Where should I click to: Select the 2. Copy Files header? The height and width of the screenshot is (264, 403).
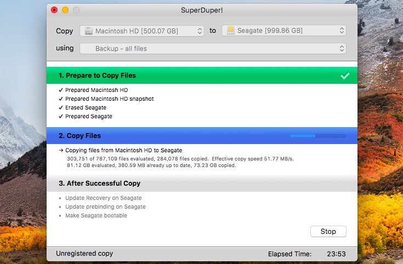202,136
